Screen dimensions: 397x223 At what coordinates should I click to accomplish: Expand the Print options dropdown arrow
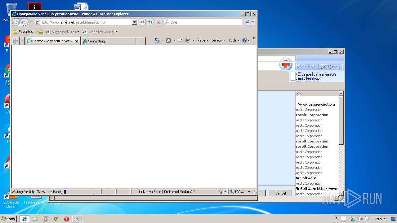pyautogui.click(x=193, y=40)
